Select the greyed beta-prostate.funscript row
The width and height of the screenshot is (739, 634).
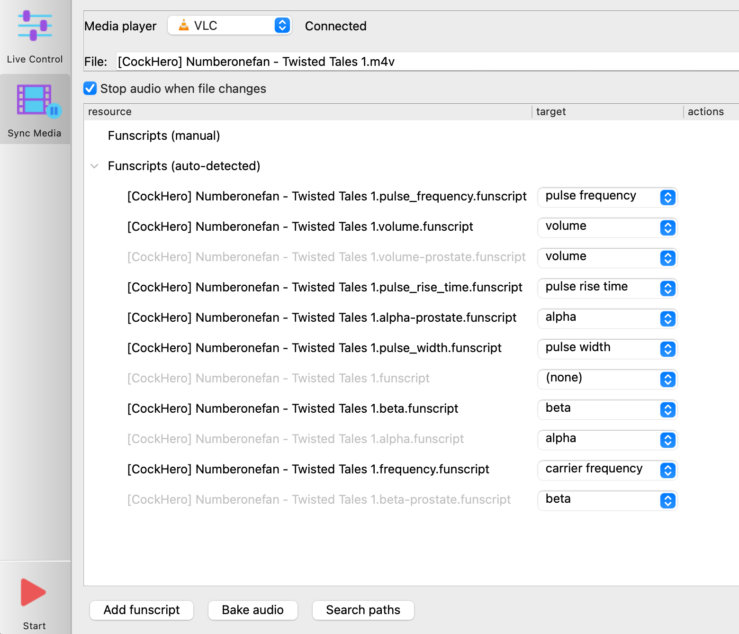click(x=319, y=500)
